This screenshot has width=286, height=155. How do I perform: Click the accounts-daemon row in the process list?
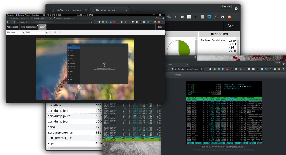(74, 132)
